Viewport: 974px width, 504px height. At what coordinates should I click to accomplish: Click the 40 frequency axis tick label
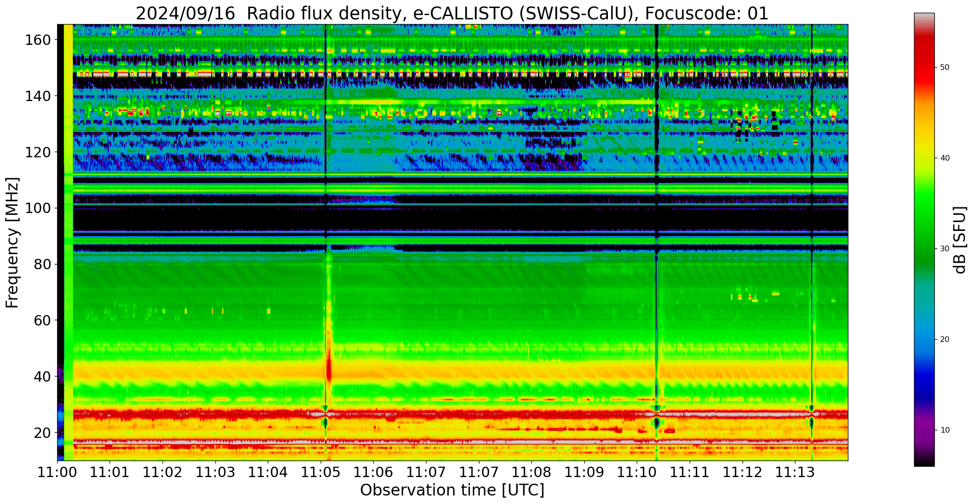[42, 376]
